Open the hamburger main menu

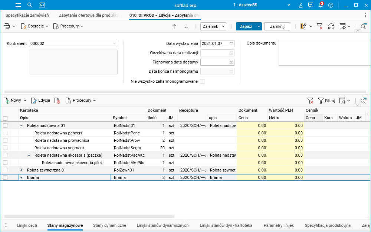[x=18, y=5]
